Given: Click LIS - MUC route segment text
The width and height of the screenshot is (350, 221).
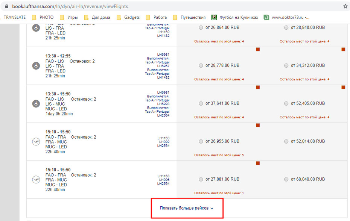Looking at the screenshot, I should pyautogui.click(x=55, y=104).
